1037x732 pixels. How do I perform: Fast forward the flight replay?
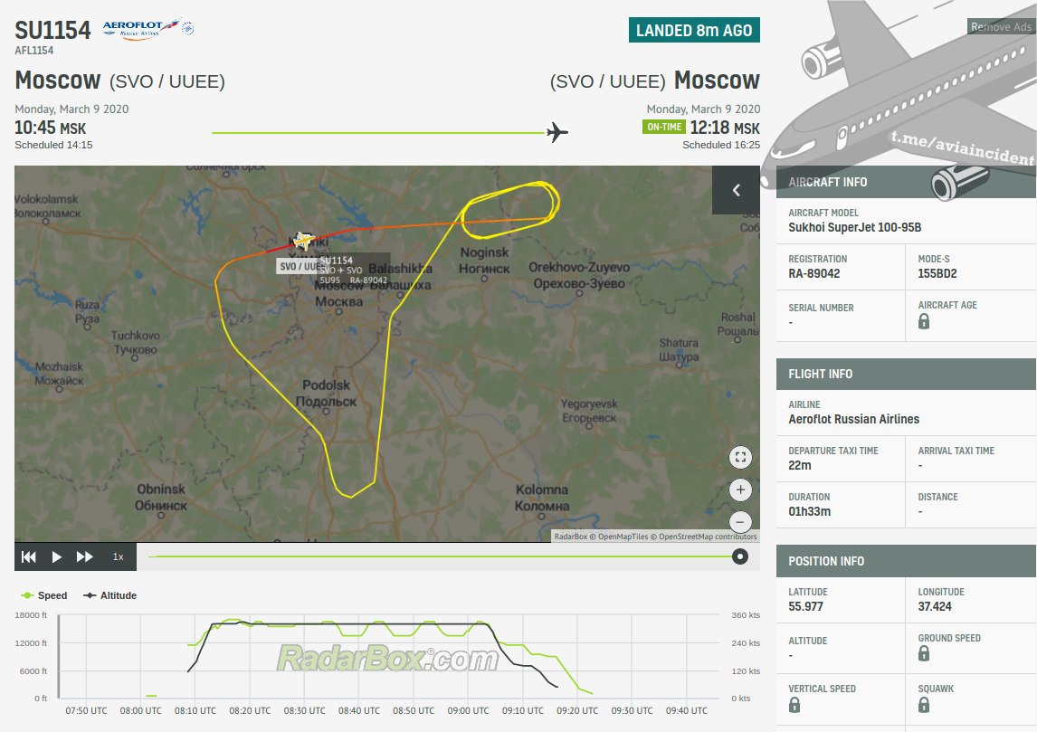click(x=85, y=556)
